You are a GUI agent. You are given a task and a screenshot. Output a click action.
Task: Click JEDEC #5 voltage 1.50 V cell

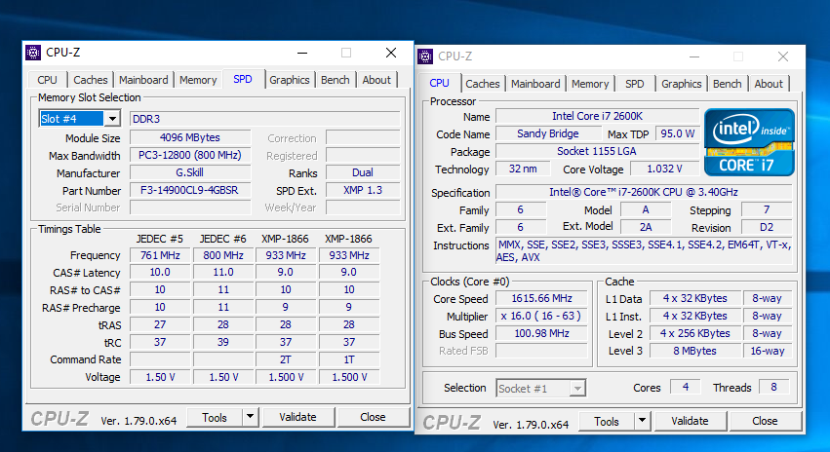(160, 377)
